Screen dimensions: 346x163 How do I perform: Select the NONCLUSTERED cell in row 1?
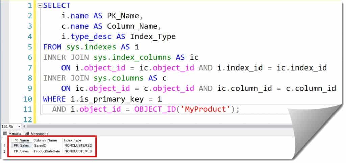pos(78,145)
